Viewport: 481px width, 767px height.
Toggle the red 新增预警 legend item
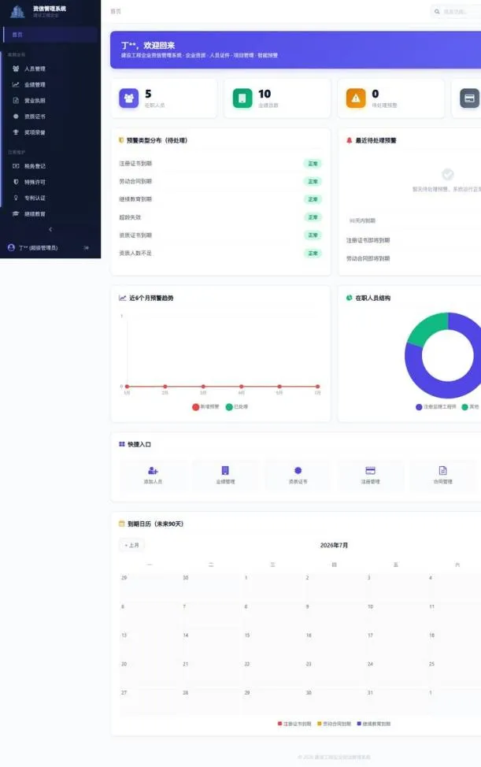tap(205, 407)
